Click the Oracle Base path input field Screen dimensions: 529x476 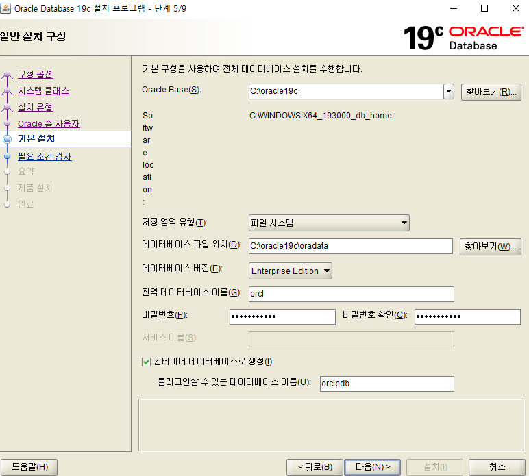(x=346, y=91)
